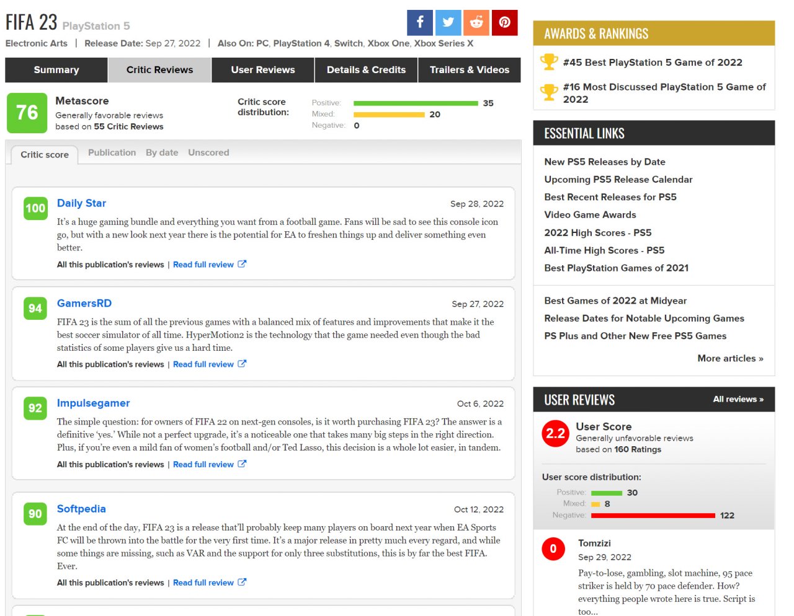Viewport: 794px width, 616px height.
Task: Open Softpedia publication link
Action: tap(81, 509)
